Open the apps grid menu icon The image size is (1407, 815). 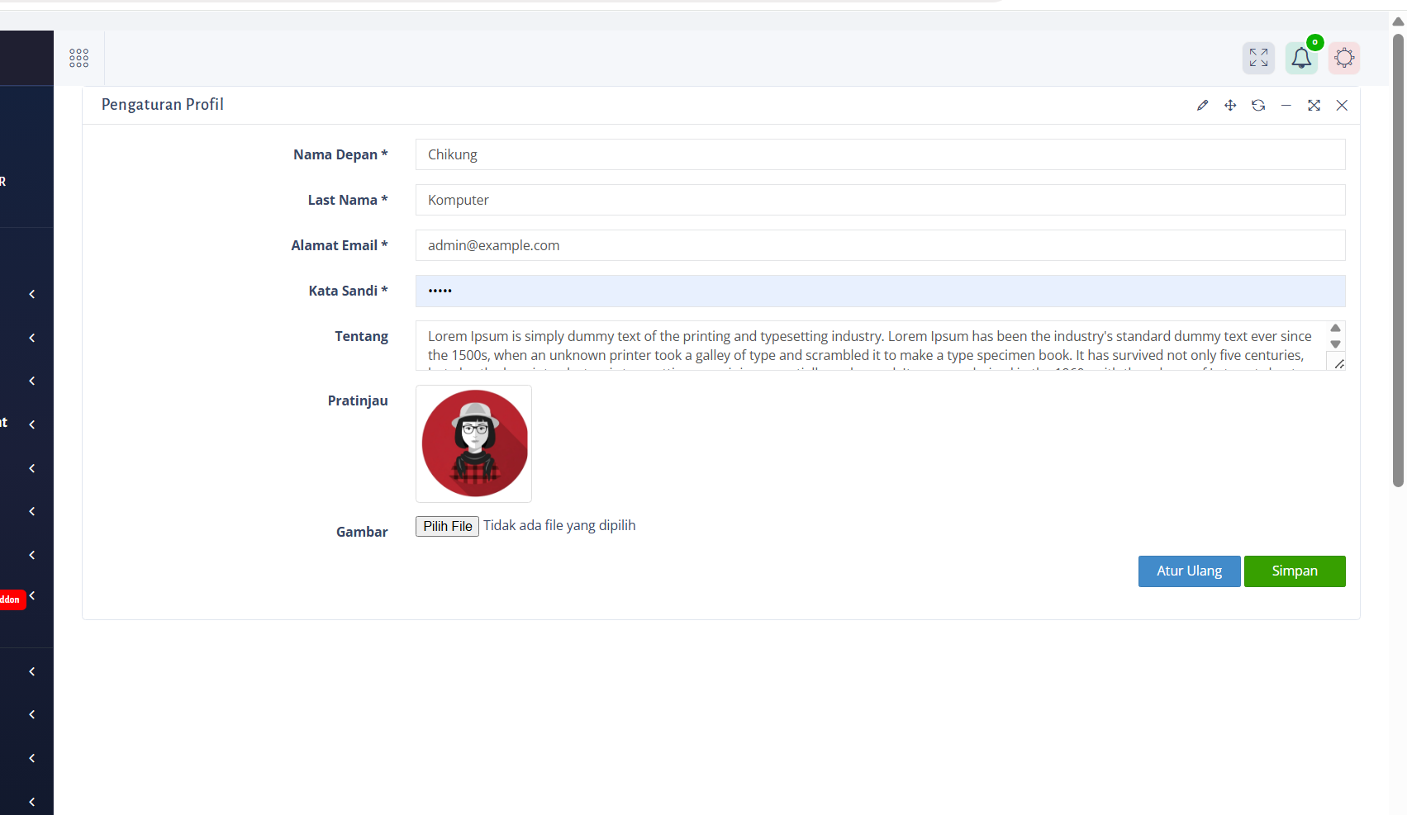79,58
